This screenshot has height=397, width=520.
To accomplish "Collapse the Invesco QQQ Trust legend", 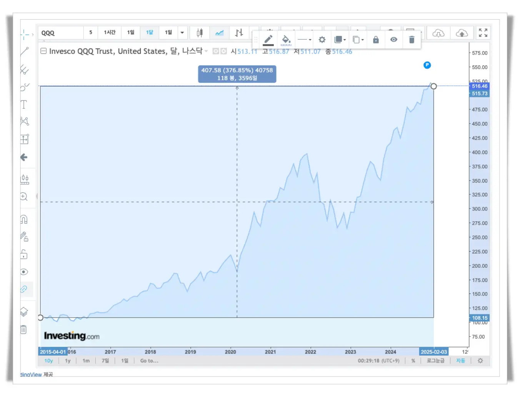I will 43,51.
